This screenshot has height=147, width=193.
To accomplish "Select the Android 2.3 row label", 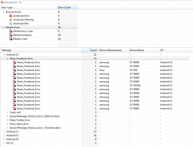I will [13, 132].
